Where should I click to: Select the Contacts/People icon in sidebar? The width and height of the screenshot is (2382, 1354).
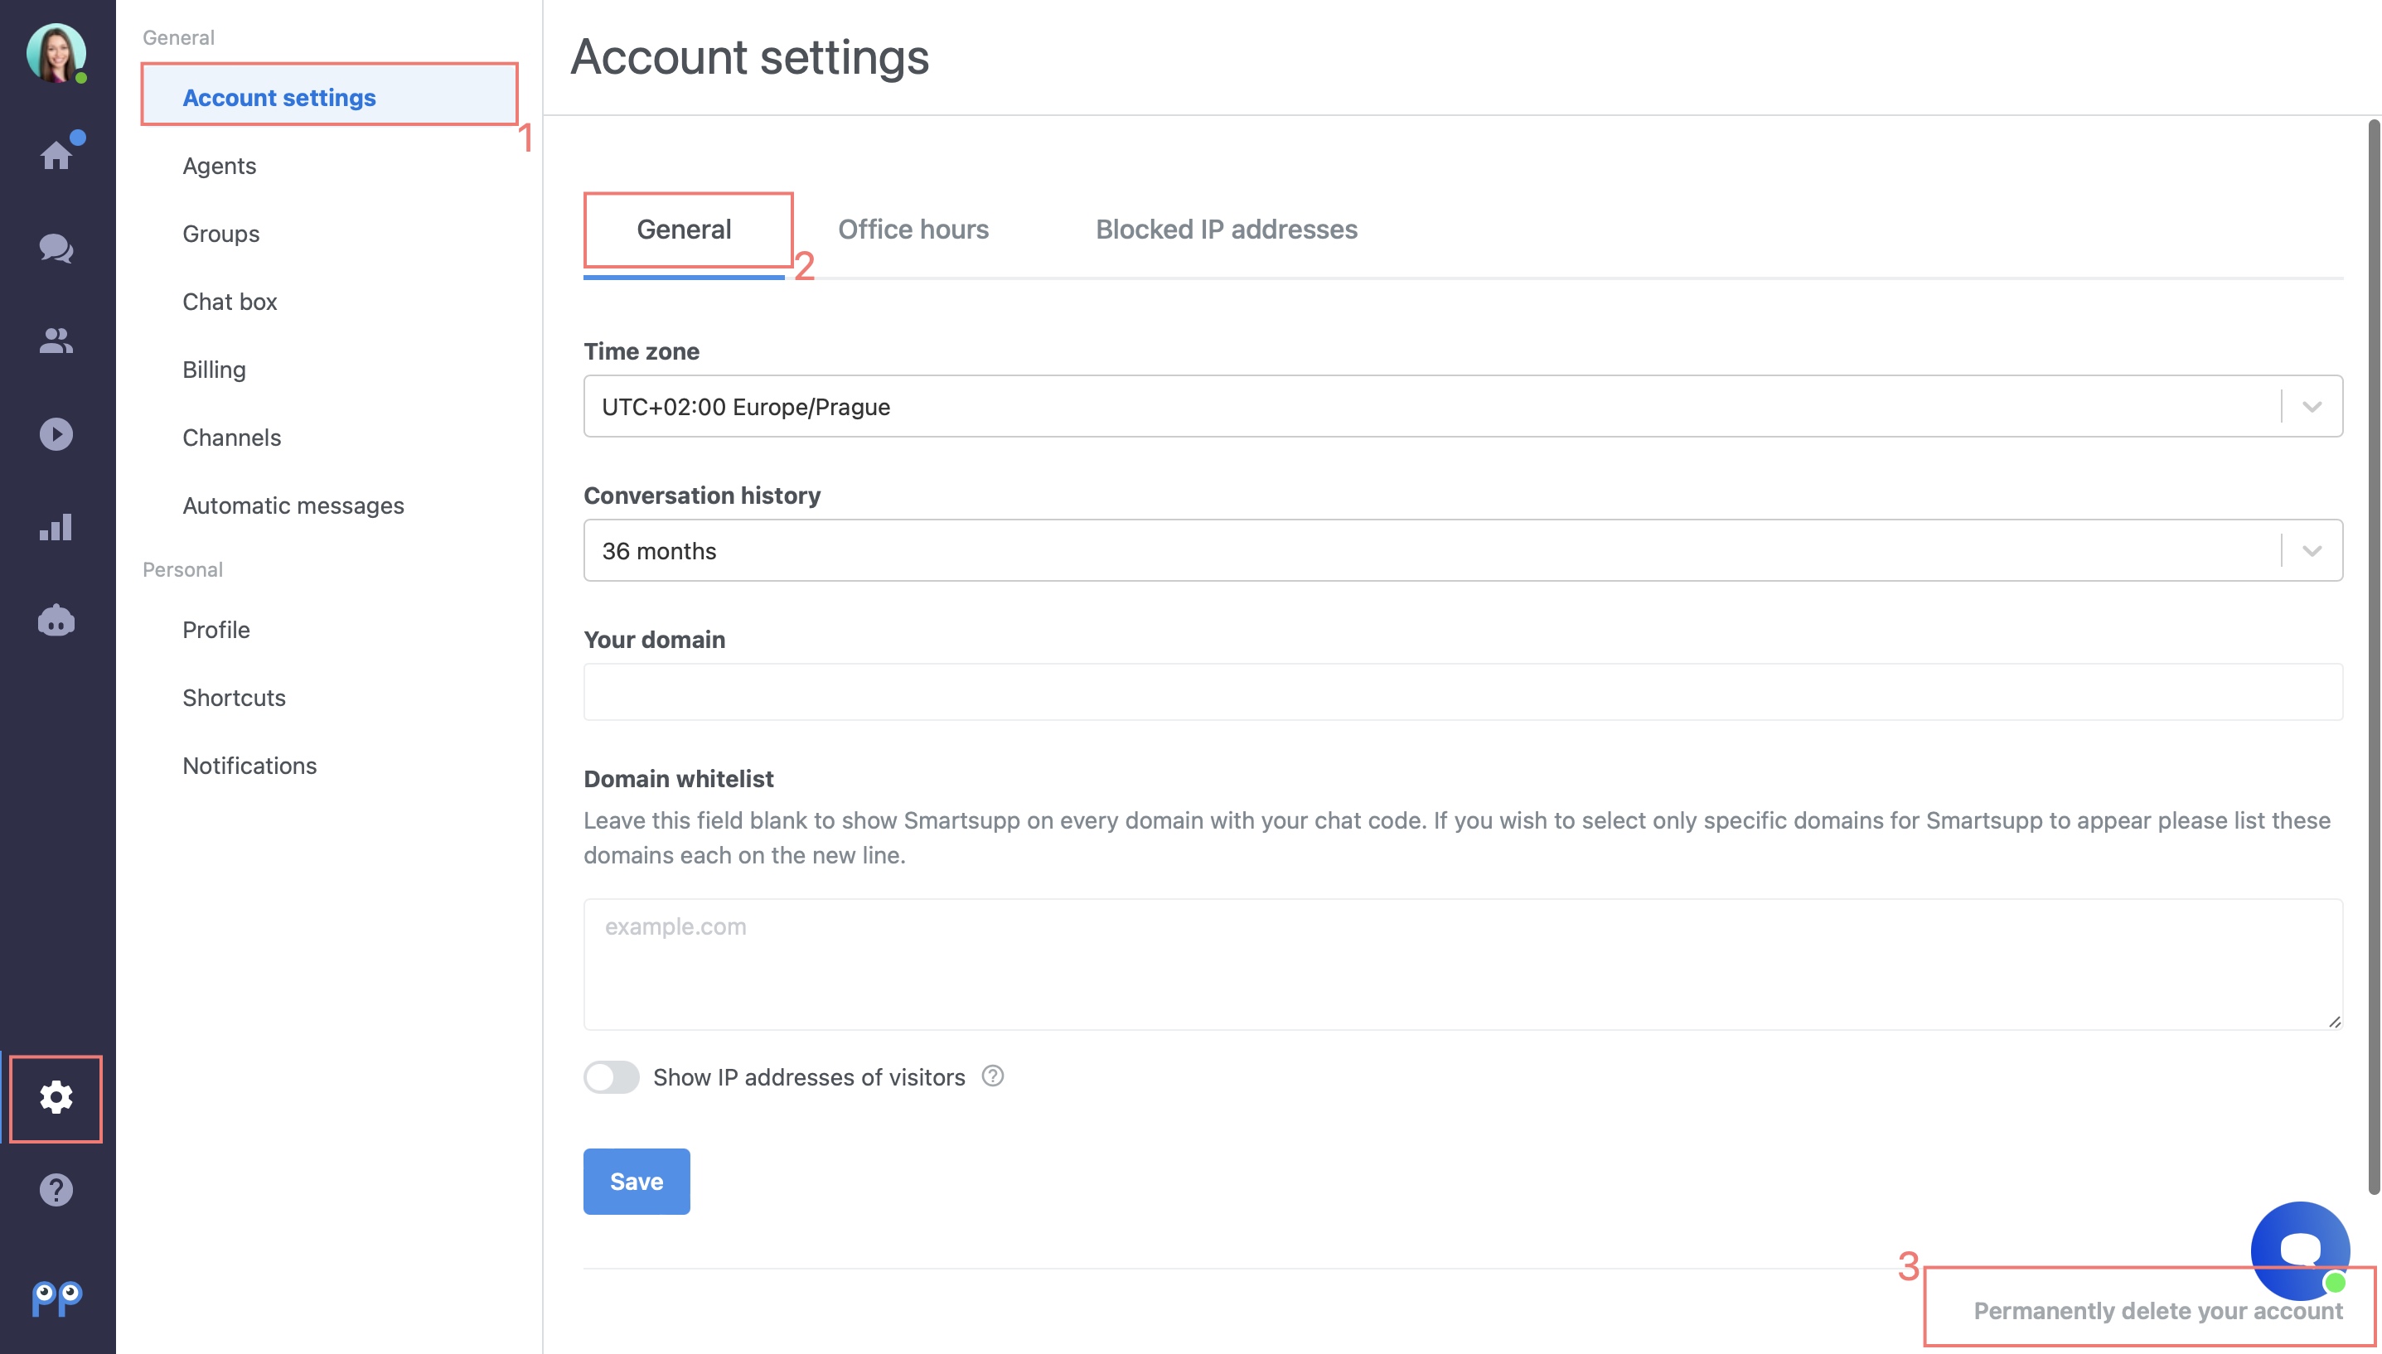pyautogui.click(x=56, y=340)
